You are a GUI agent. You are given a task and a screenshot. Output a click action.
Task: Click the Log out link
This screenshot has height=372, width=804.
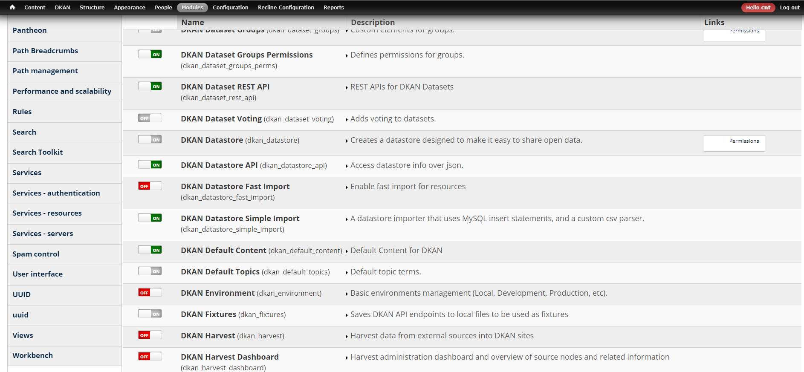pyautogui.click(x=790, y=7)
